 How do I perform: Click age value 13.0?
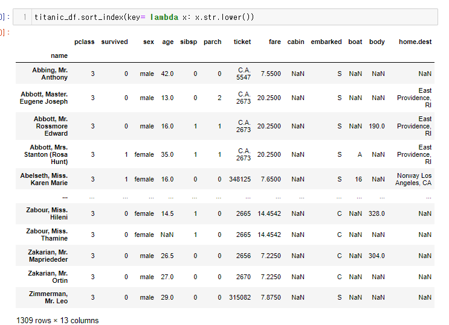point(167,98)
